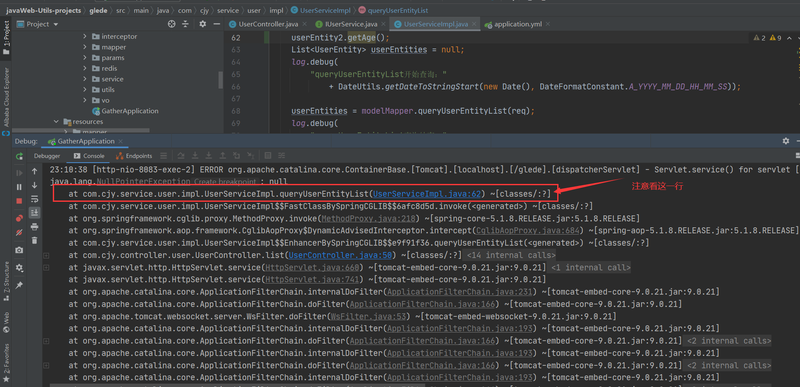This screenshot has height=387, width=800.
Task: Open UserController.java:50 stack trace link
Action: tap(340, 255)
